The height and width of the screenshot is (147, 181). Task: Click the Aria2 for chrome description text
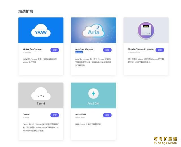pos(93,62)
